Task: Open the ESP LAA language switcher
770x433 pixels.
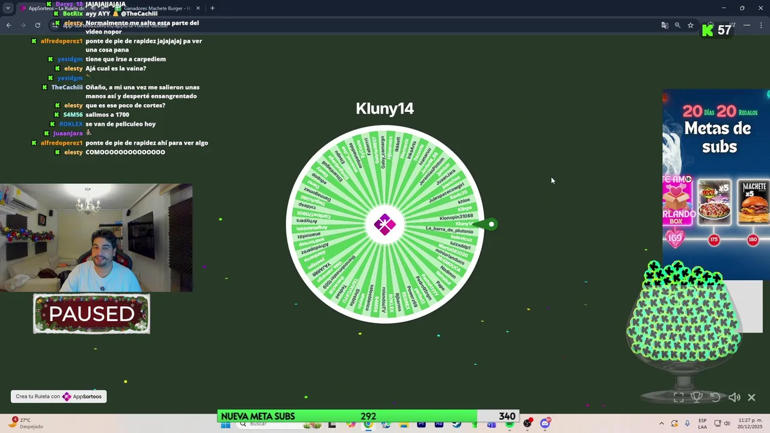Action: pyautogui.click(x=703, y=423)
